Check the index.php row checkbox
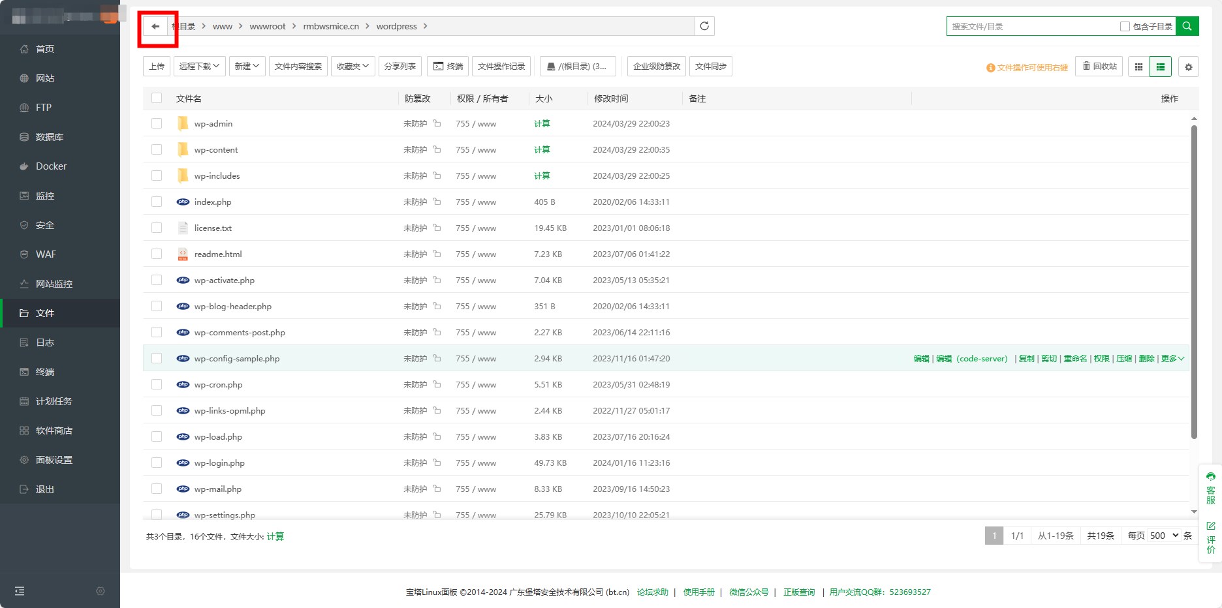 tap(157, 202)
